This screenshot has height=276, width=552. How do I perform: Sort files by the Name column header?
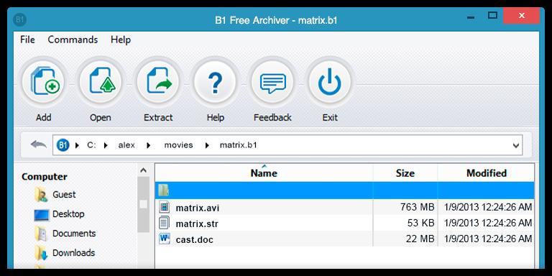[264, 172]
